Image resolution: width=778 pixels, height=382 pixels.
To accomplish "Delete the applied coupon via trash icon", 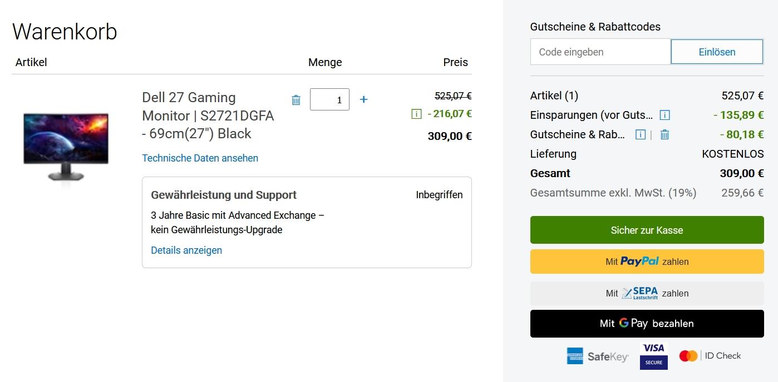I will click(x=664, y=134).
